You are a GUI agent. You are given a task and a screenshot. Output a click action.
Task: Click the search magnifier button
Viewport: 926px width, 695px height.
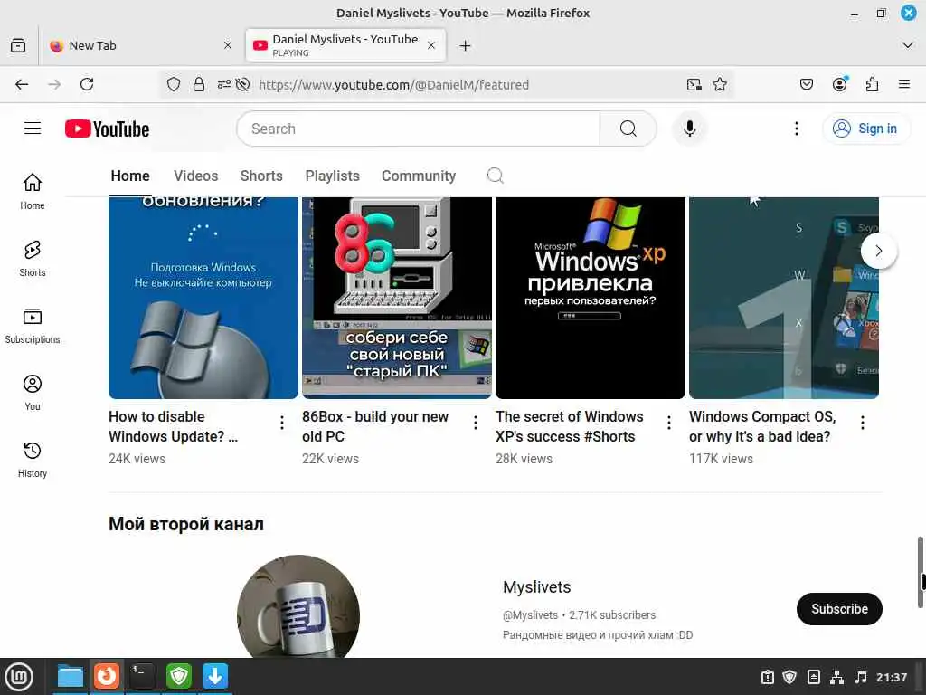point(628,129)
